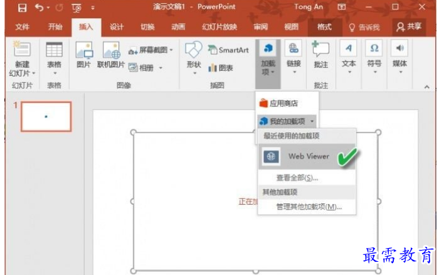Start slideshow from beginning icon
Viewport: 439px width, 275px height.
(x=77, y=8)
